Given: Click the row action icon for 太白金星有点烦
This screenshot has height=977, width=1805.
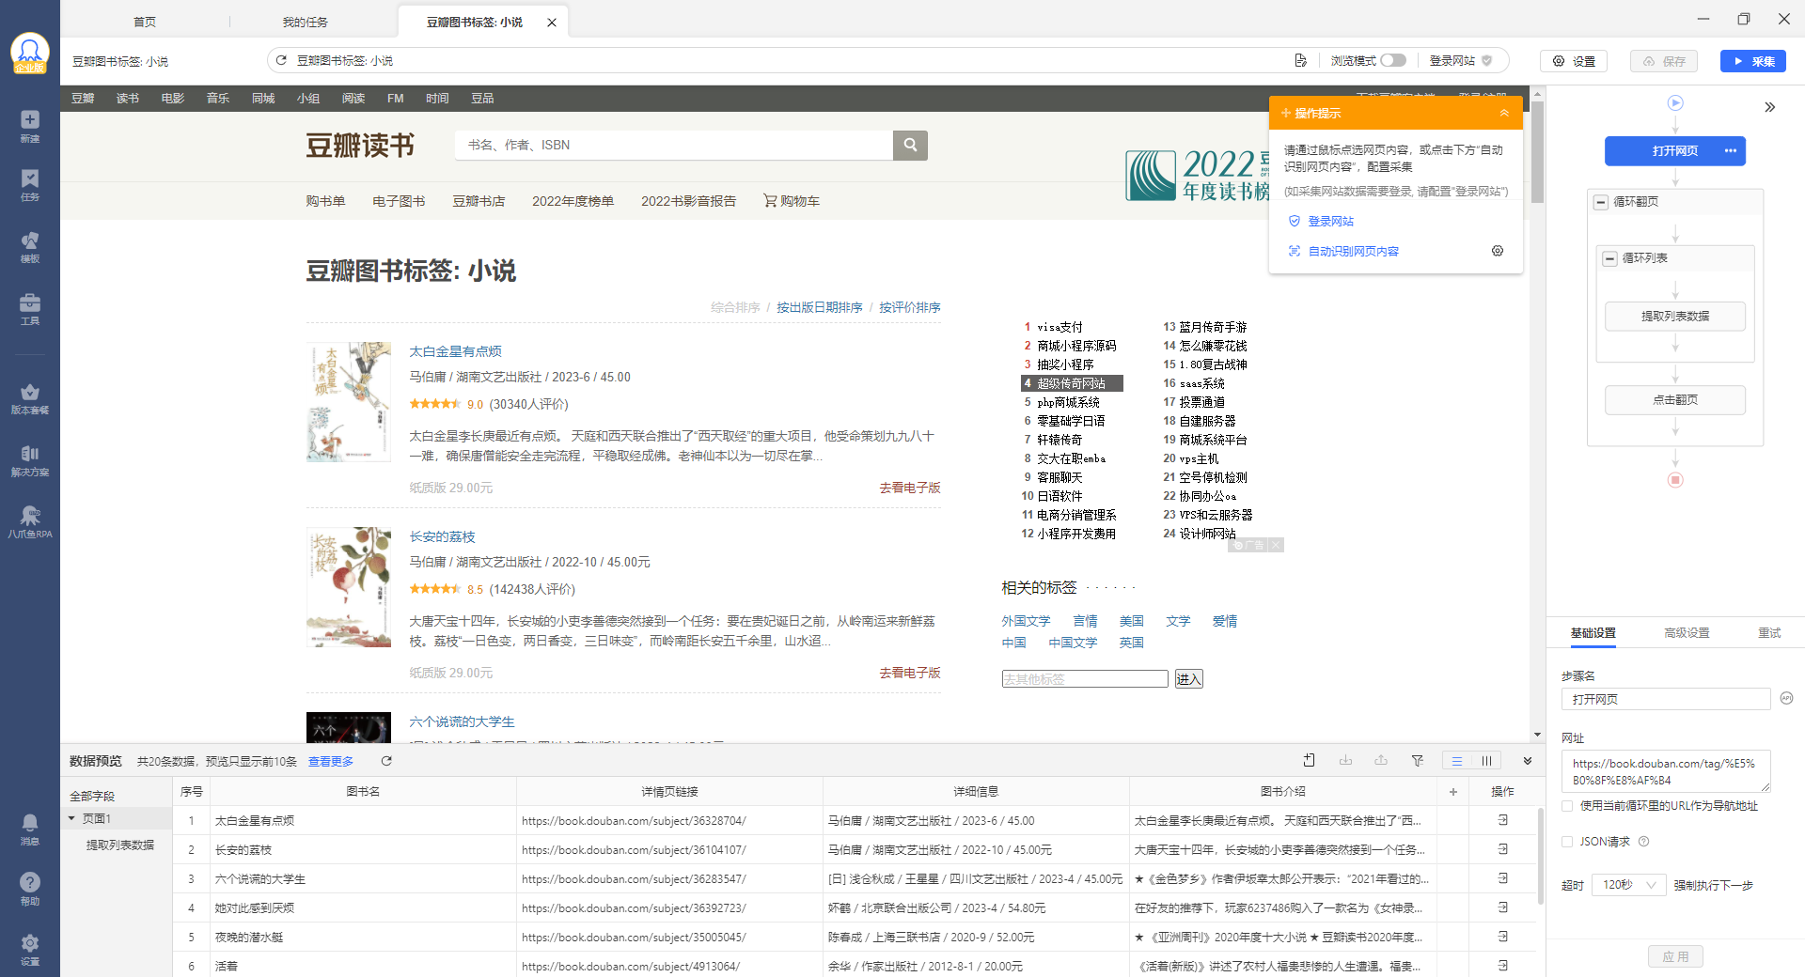Looking at the screenshot, I should tap(1502, 820).
